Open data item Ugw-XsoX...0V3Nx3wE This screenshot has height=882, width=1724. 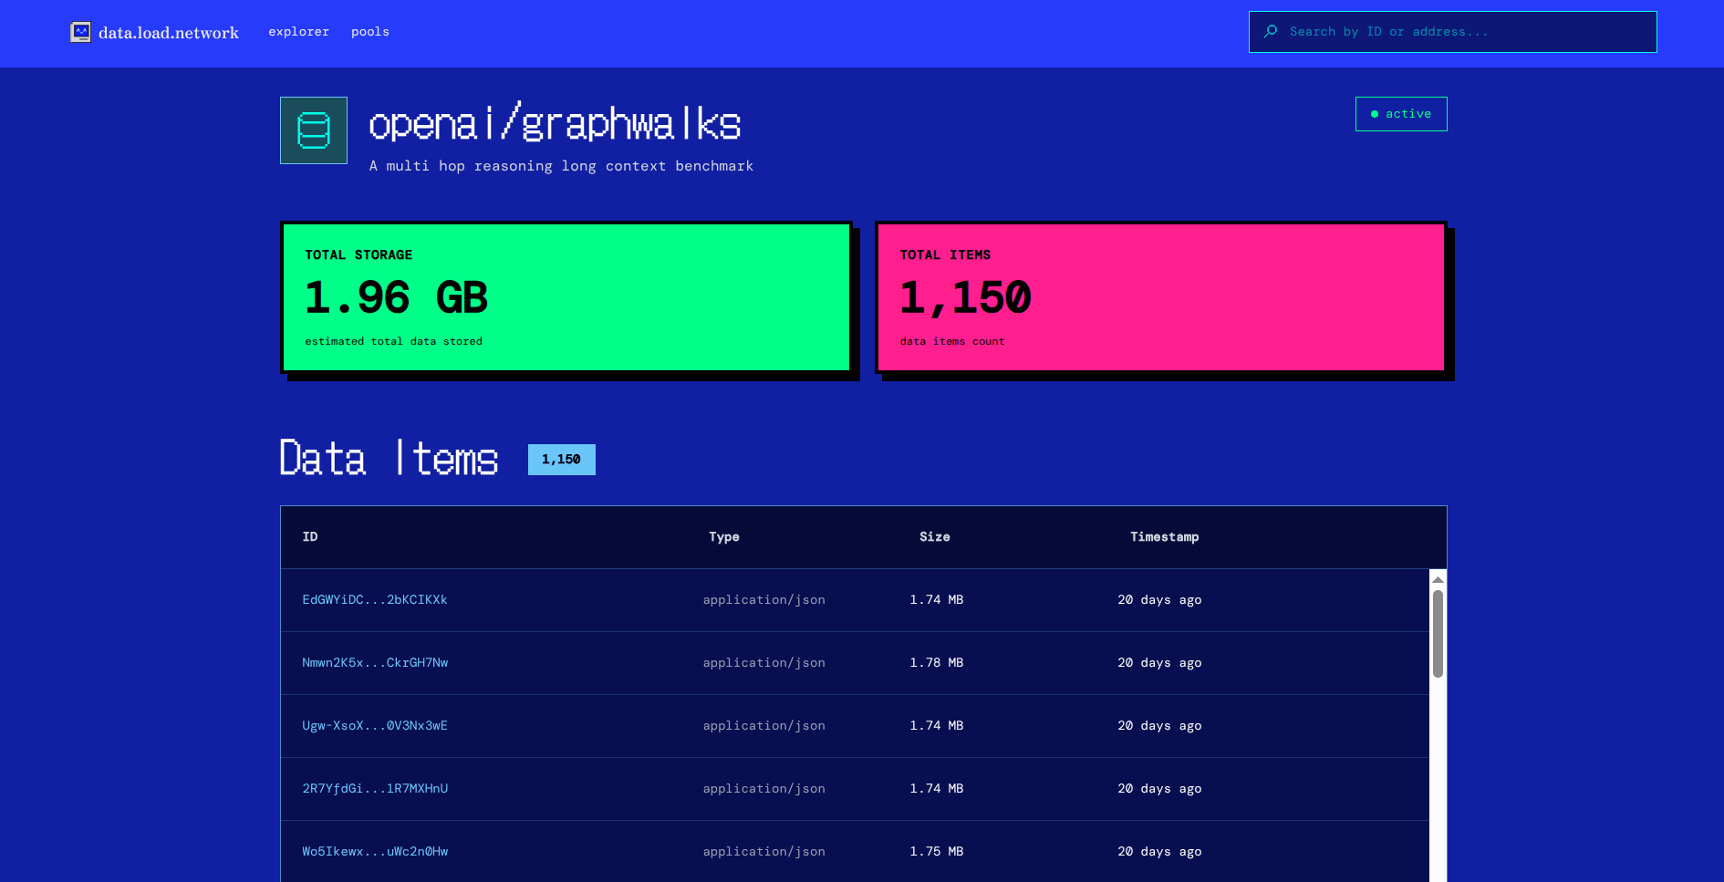[375, 726]
